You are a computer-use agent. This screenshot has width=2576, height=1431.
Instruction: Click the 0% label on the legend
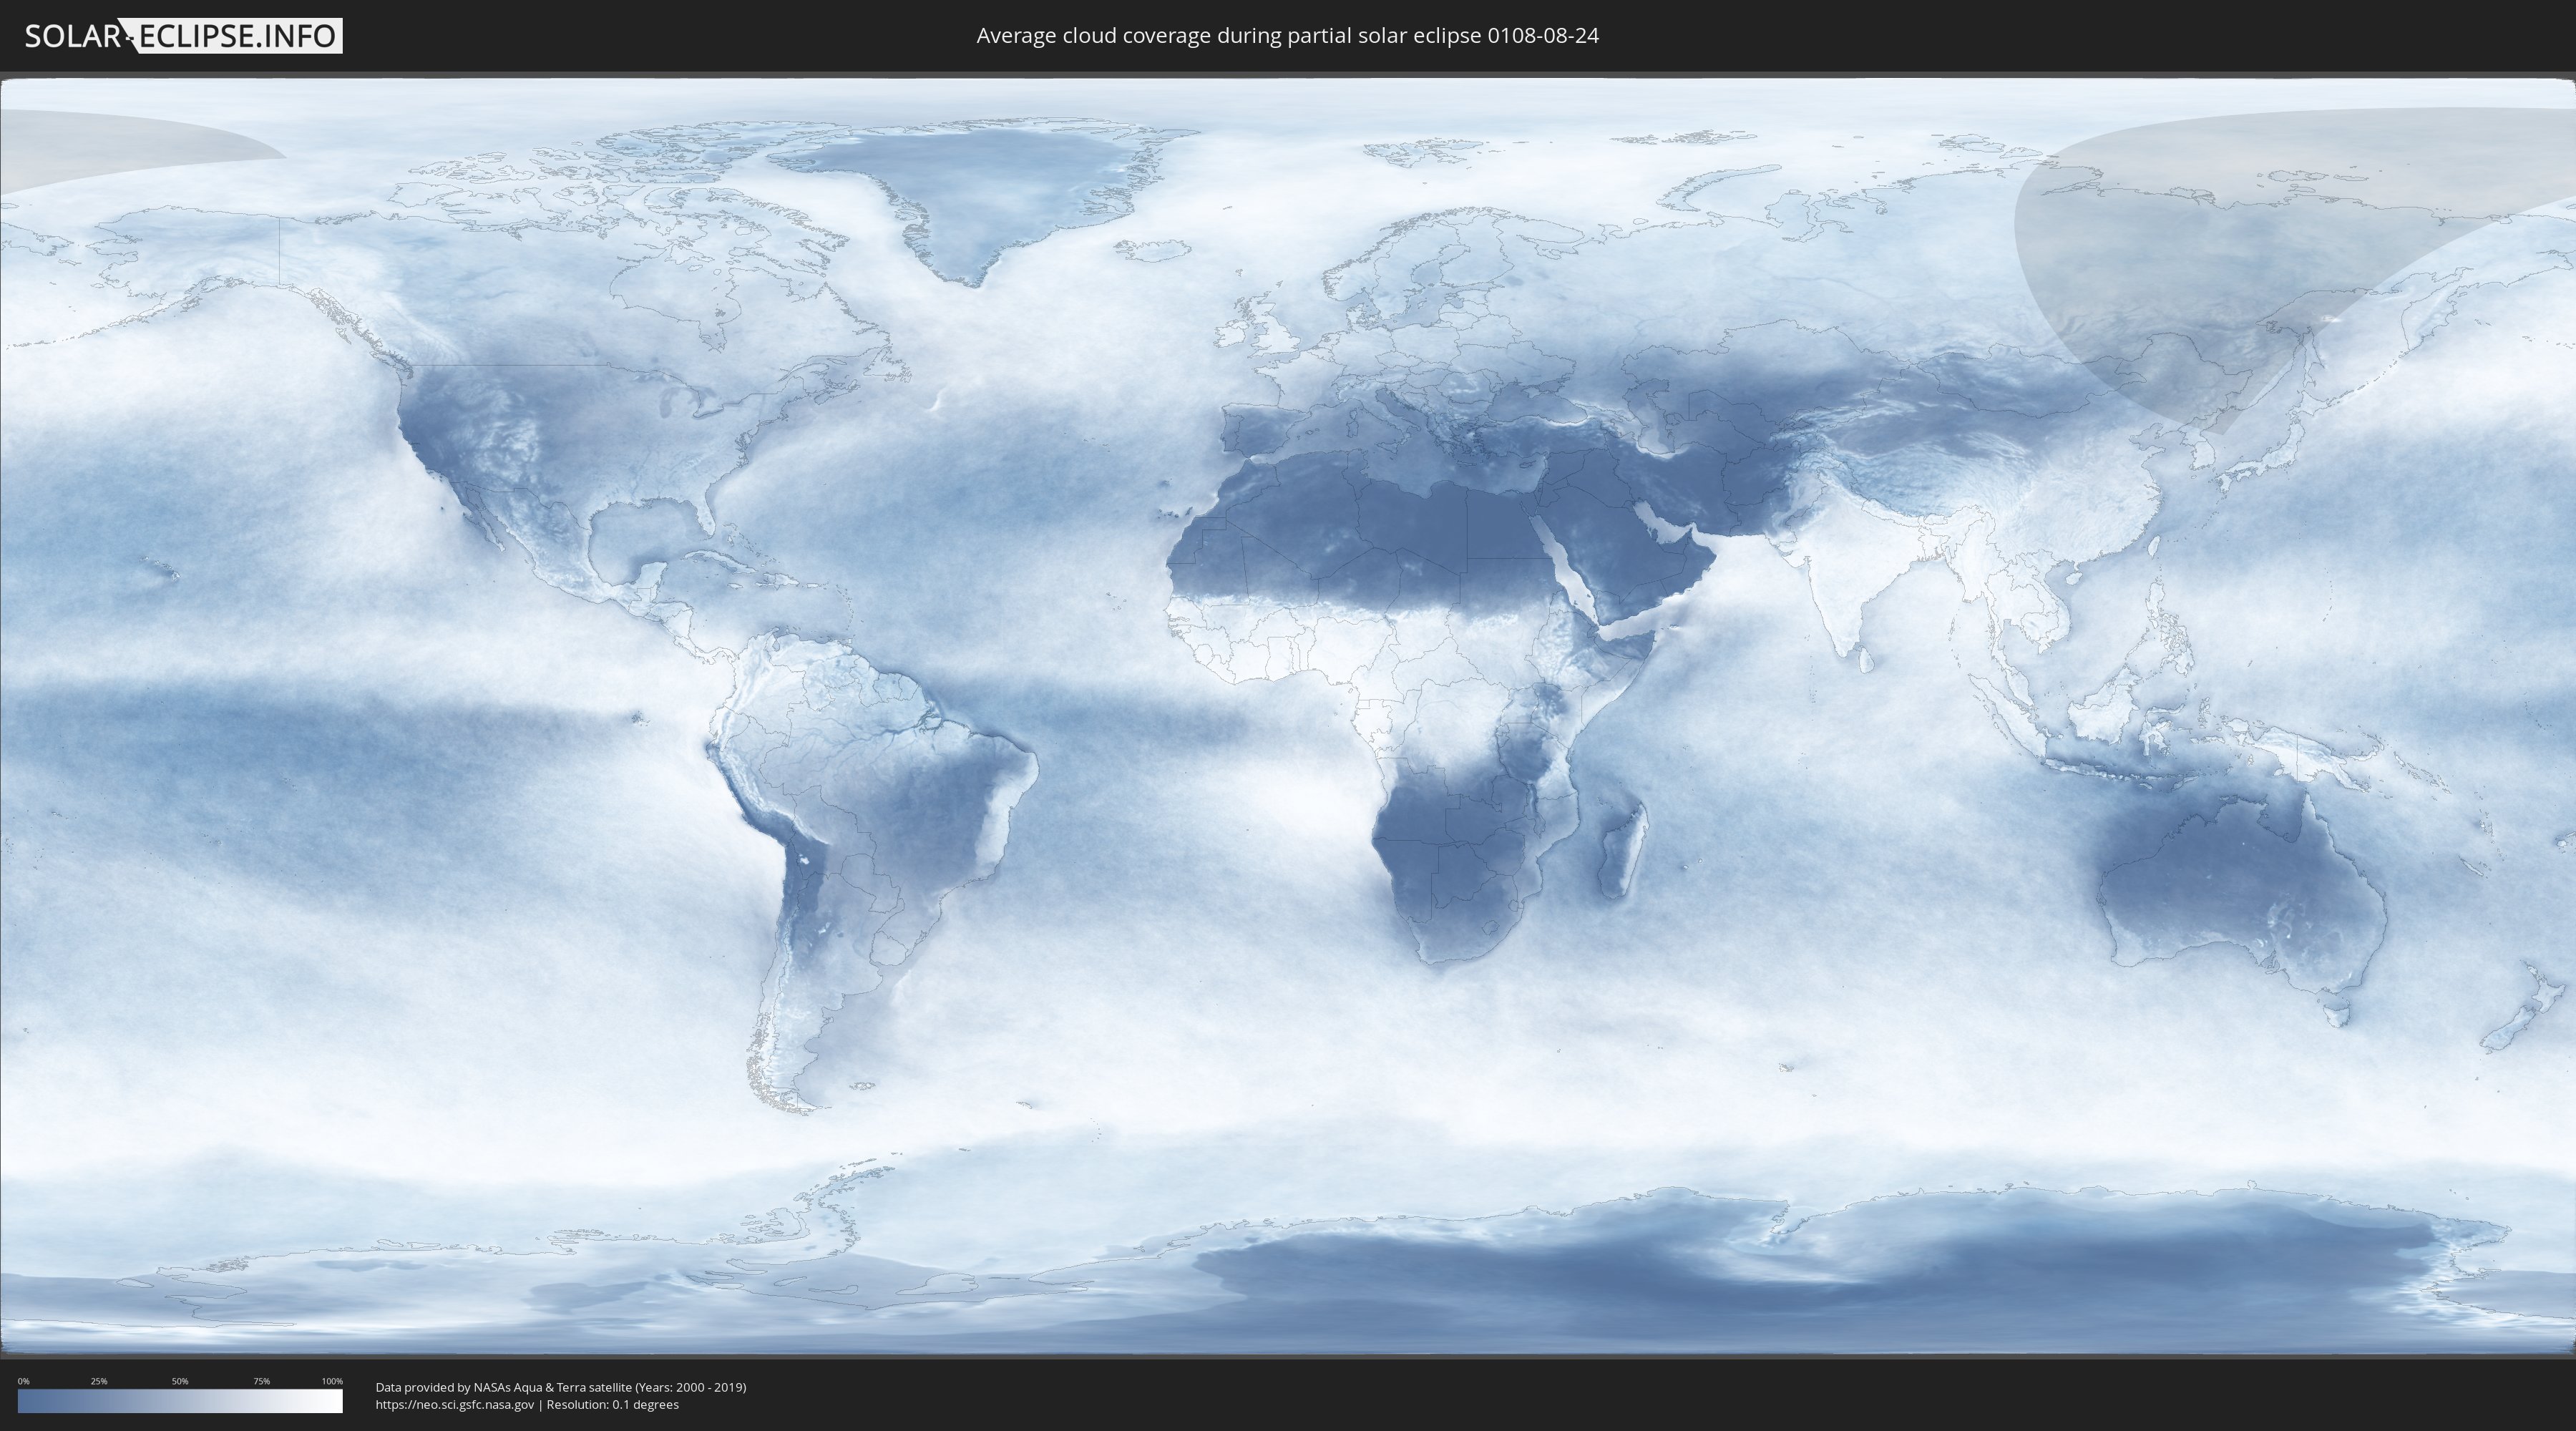[x=23, y=1381]
